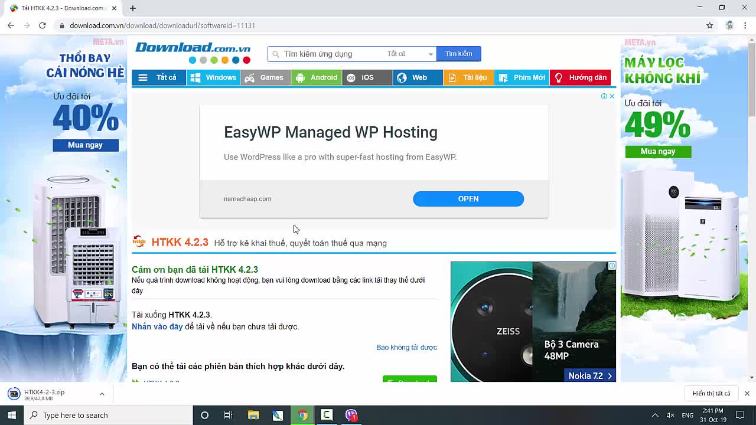Image resolution: width=756 pixels, height=425 pixels.
Task: Click Mua ngay on the 49% ad
Action: (658, 151)
